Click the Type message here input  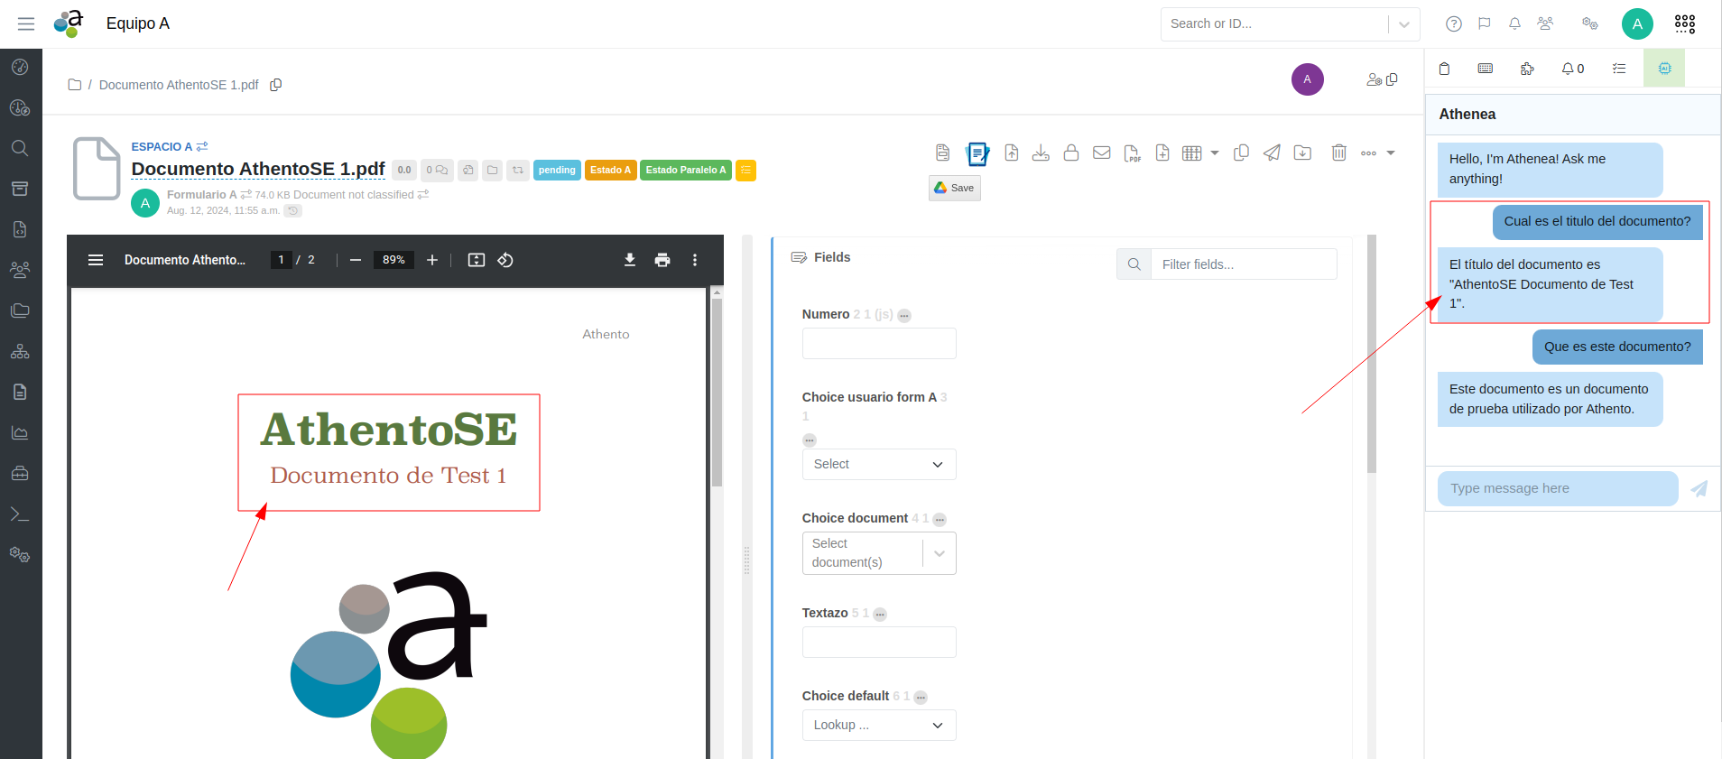point(1557,488)
